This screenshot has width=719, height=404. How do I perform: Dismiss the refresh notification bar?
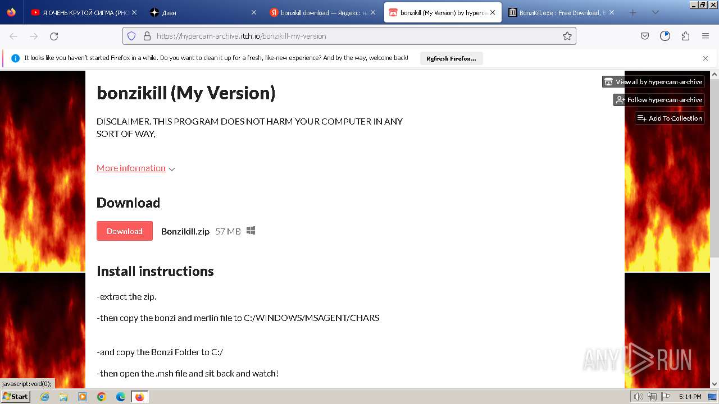coord(706,58)
